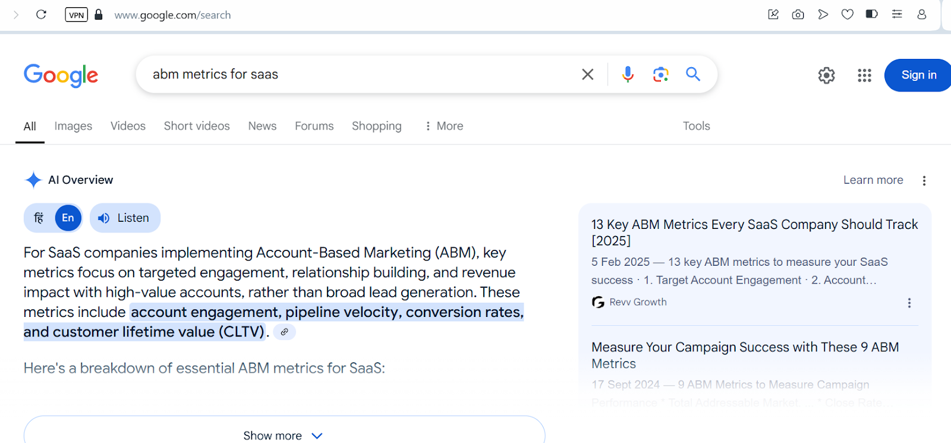Expand the More search filters menu
This screenshot has height=443, width=951.
(x=444, y=126)
